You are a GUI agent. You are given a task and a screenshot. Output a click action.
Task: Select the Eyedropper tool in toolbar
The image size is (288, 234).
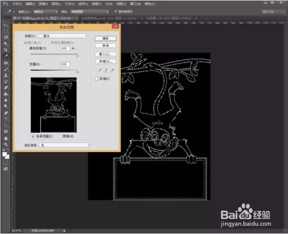[x=6, y=56]
